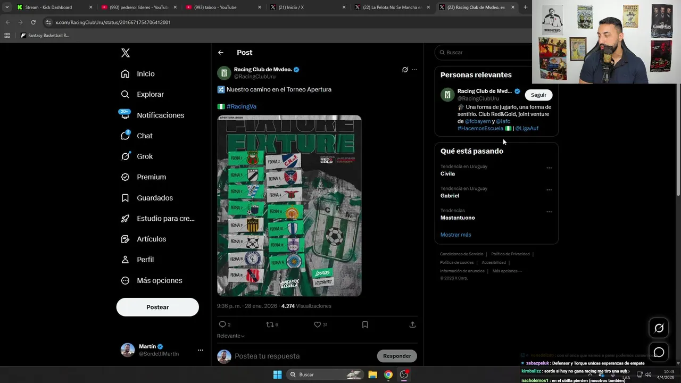Screen dimensions: 681x383
Task: Click the Grok icon on the post header
Action: (x=405, y=70)
